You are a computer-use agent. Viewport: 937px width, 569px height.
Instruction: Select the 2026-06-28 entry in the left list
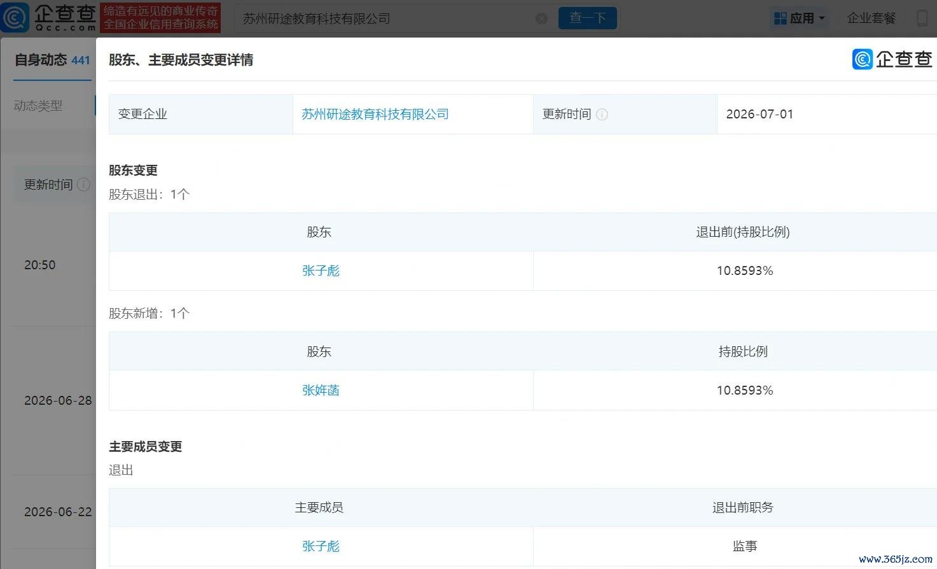coord(58,400)
